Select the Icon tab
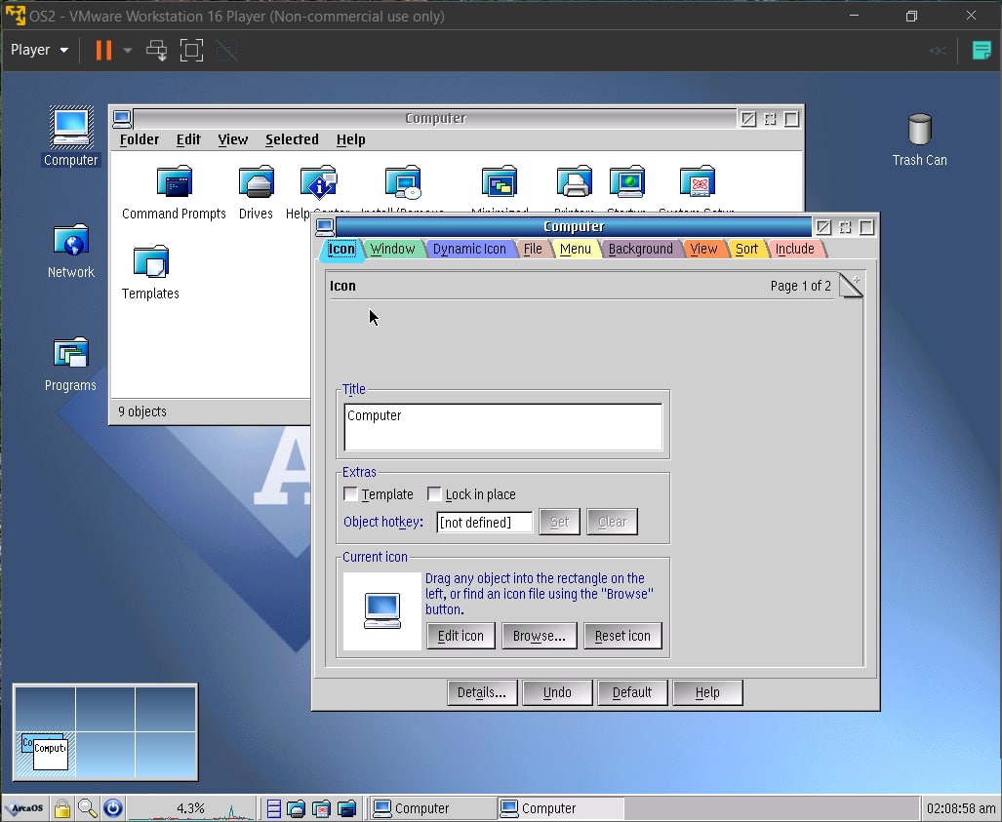The width and height of the screenshot is (1002, 822). coord(341,249)
